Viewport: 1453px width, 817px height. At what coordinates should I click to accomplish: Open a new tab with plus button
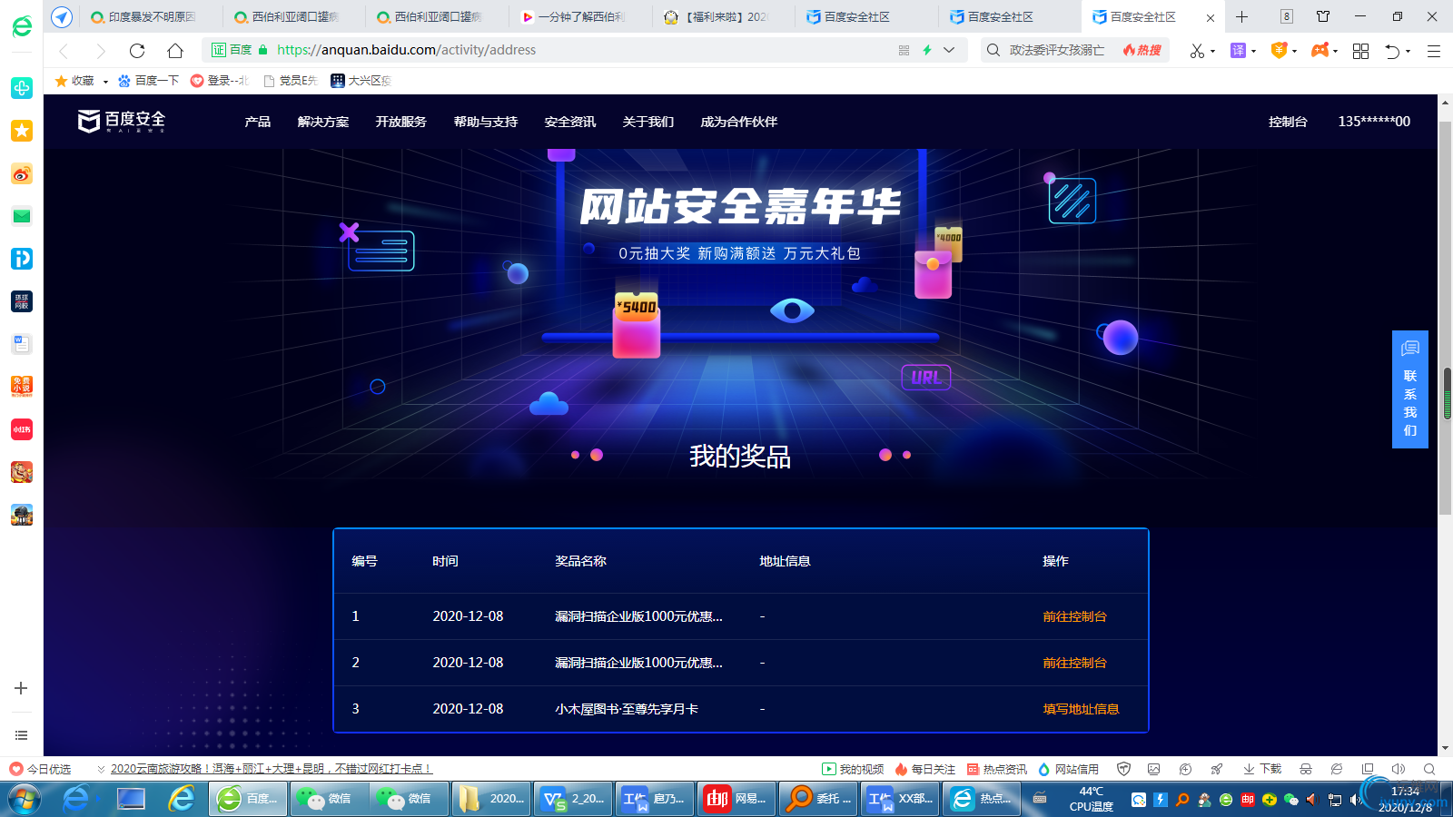(x=1242, y=16)
